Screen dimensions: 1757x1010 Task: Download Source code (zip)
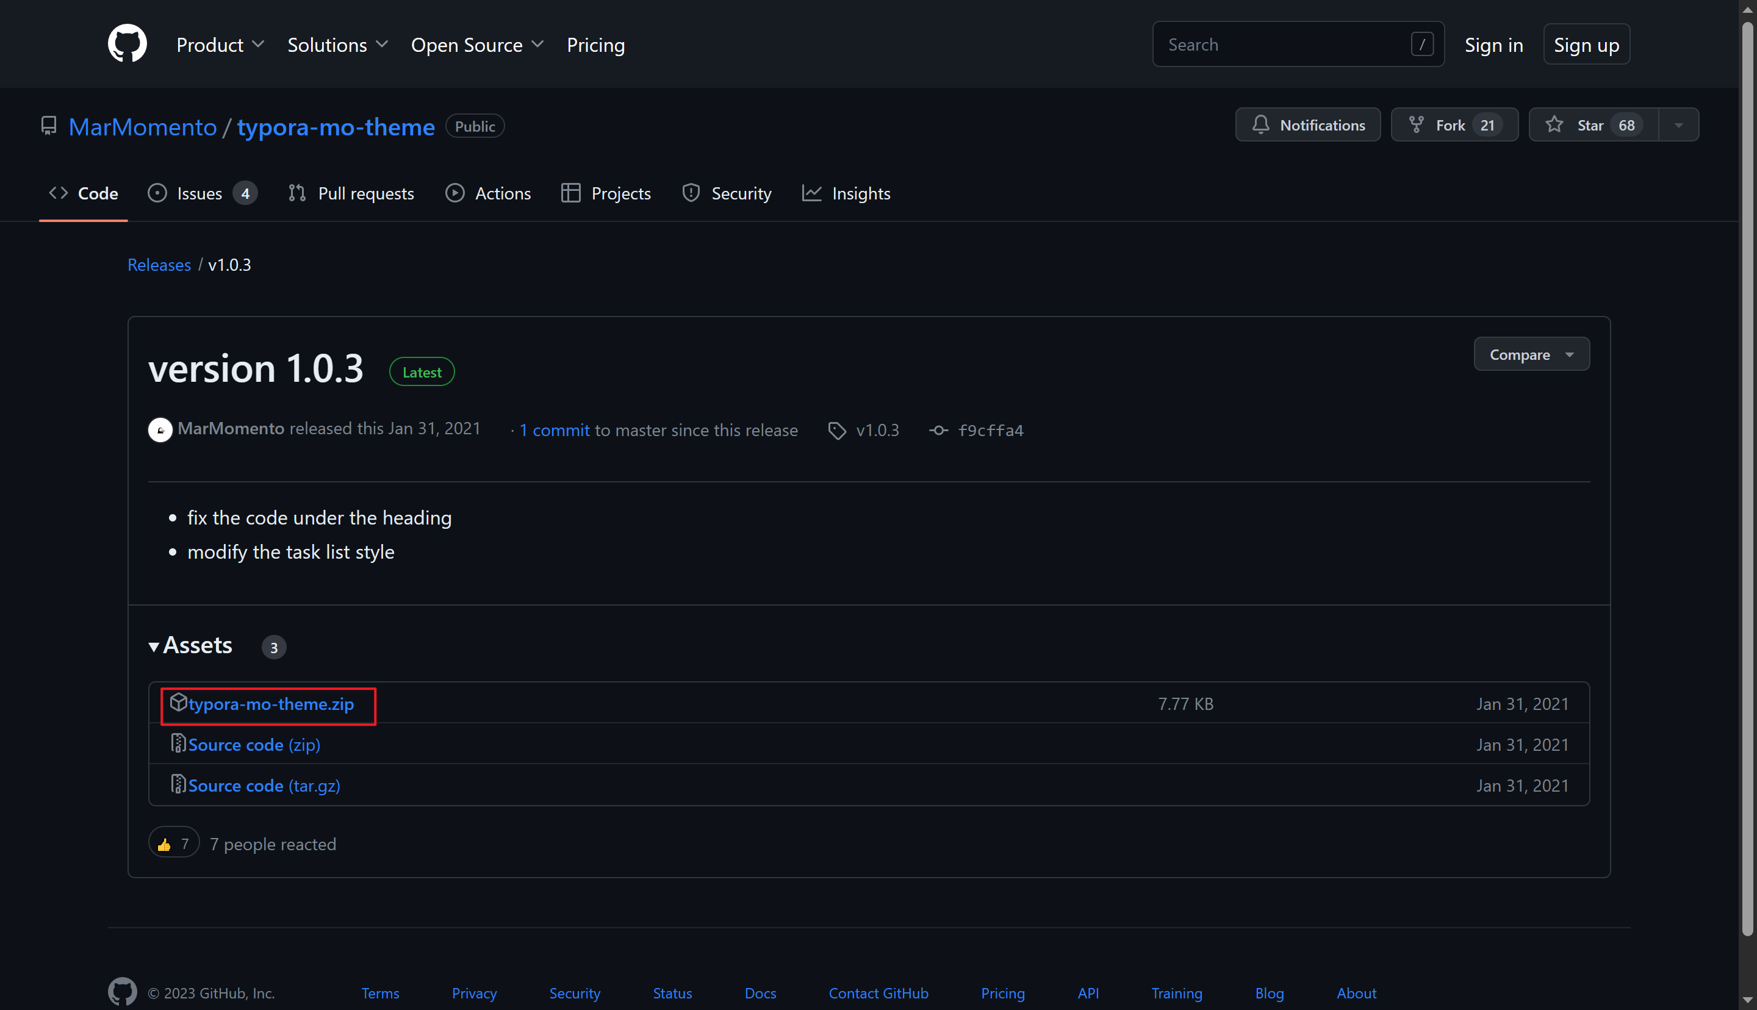254,744
